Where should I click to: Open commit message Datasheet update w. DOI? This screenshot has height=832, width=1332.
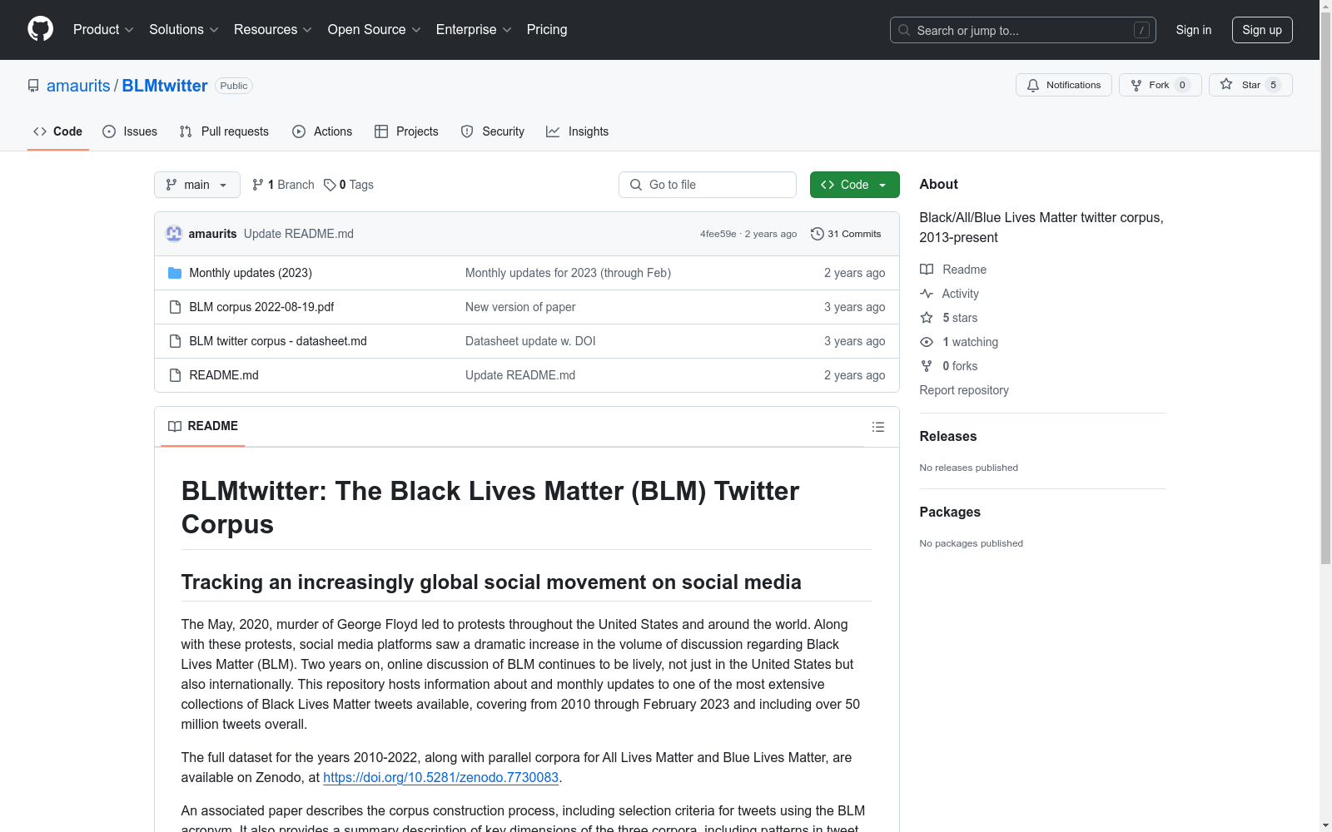coord(530,341)
